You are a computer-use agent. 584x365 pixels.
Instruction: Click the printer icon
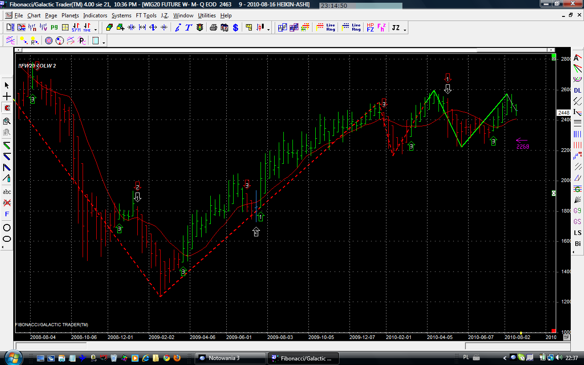tap(214, 28)
